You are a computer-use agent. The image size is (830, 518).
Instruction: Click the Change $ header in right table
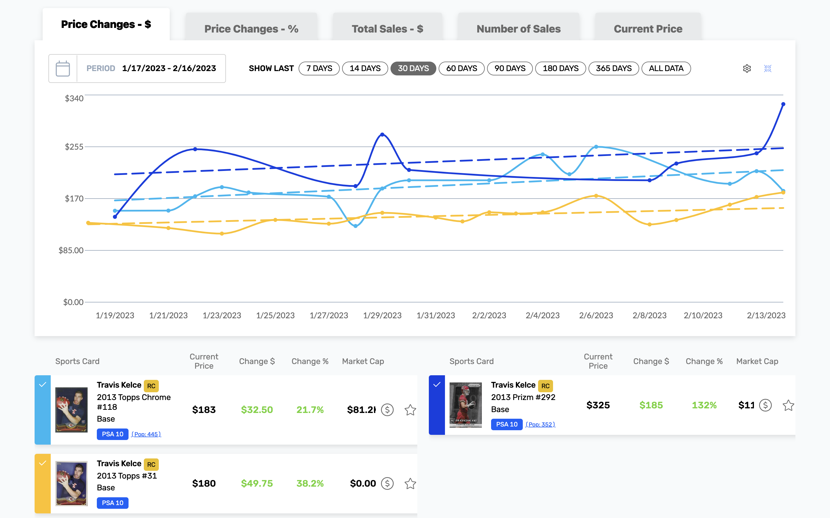pyautogui.click(x=651, y=361)
